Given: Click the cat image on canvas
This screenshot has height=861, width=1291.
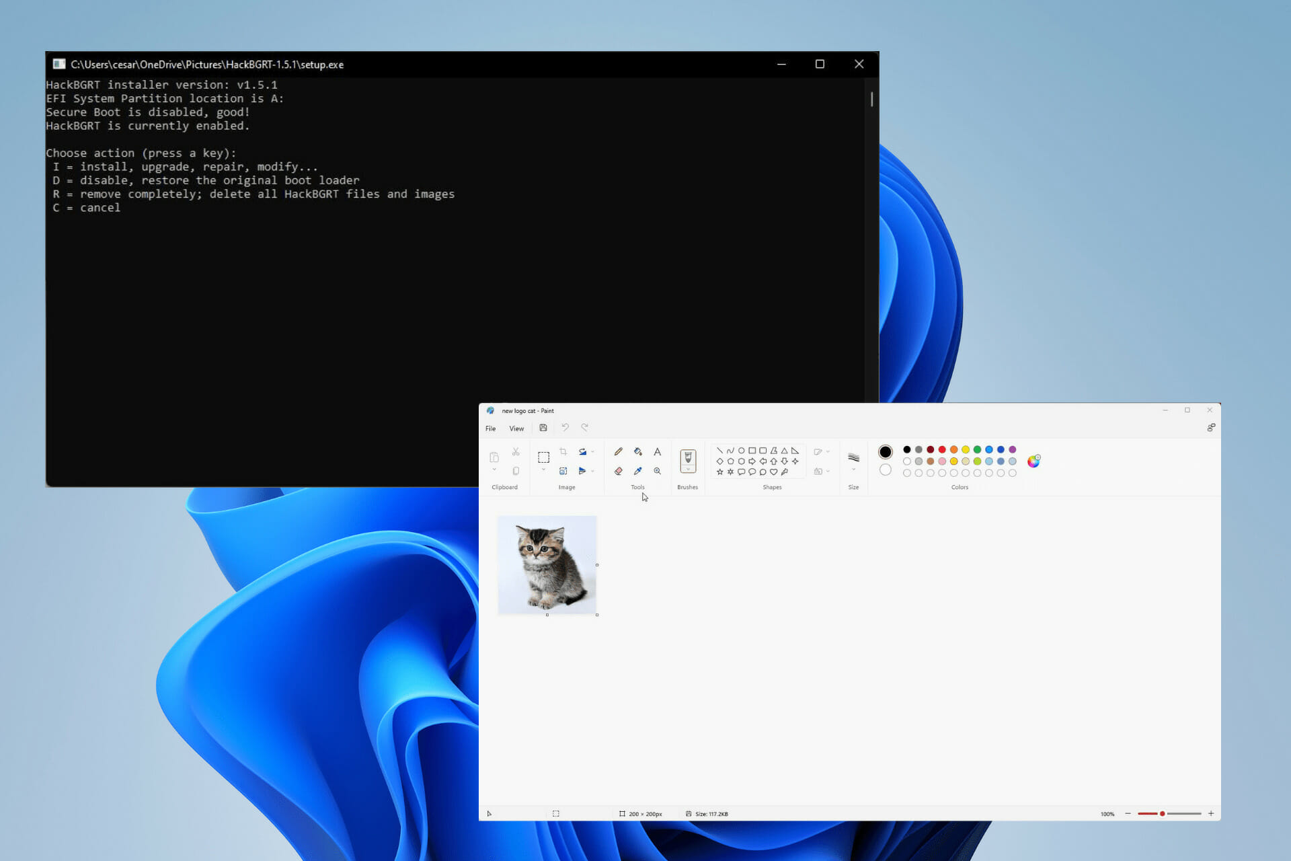Looking at the screenshot, I should point(547,565).
